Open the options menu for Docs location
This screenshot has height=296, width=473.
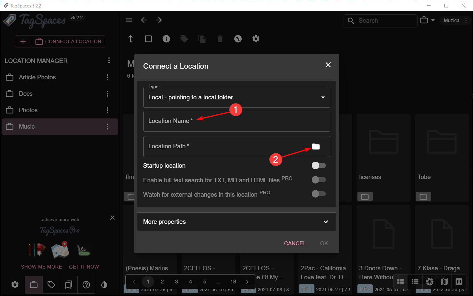tap(107, 94)
